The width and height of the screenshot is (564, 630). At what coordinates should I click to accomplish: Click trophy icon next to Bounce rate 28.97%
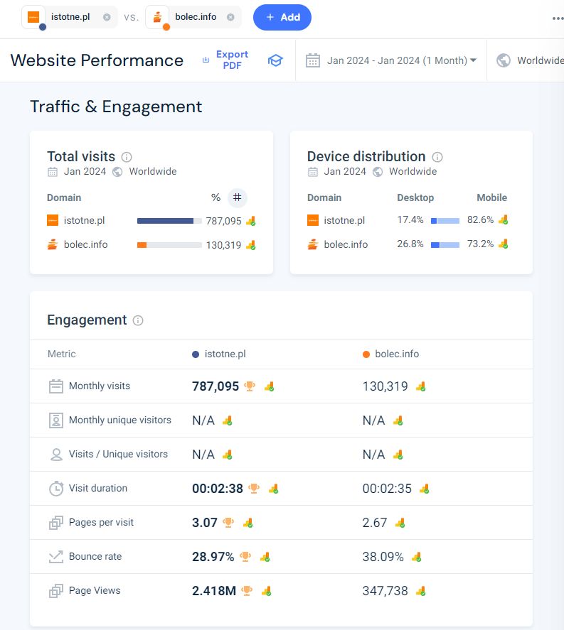tap(245, 556)
